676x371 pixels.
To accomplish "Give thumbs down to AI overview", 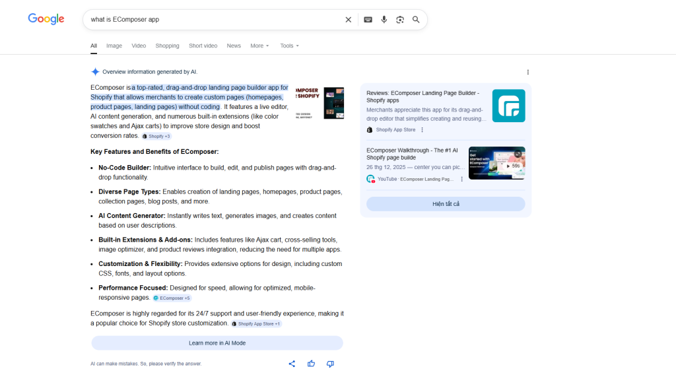I will [x=330, y=364].
